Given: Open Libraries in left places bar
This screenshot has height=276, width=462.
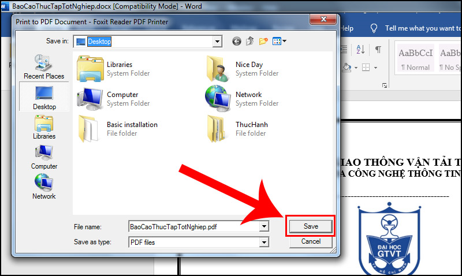Looking at the screenshot, I should coord(44,127).
